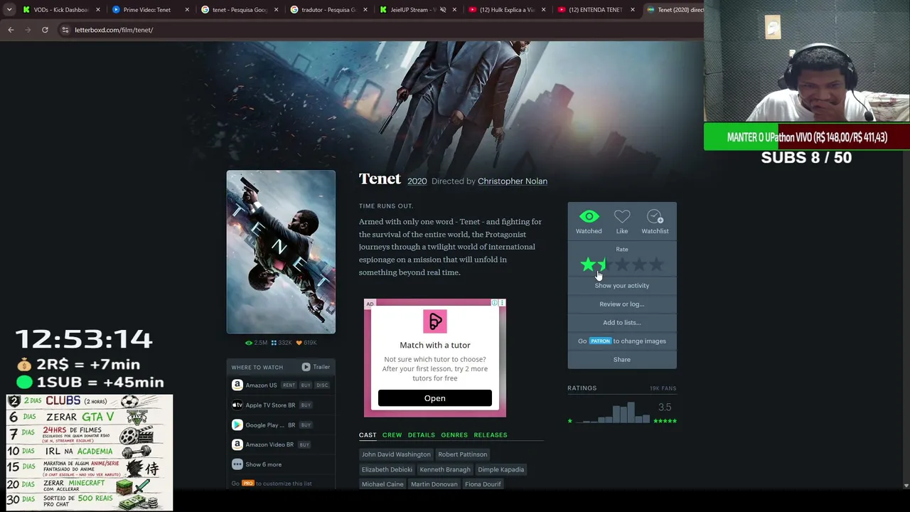910x512 pixels.
Task: Open Add to lists option
Action: pos(622,322)
